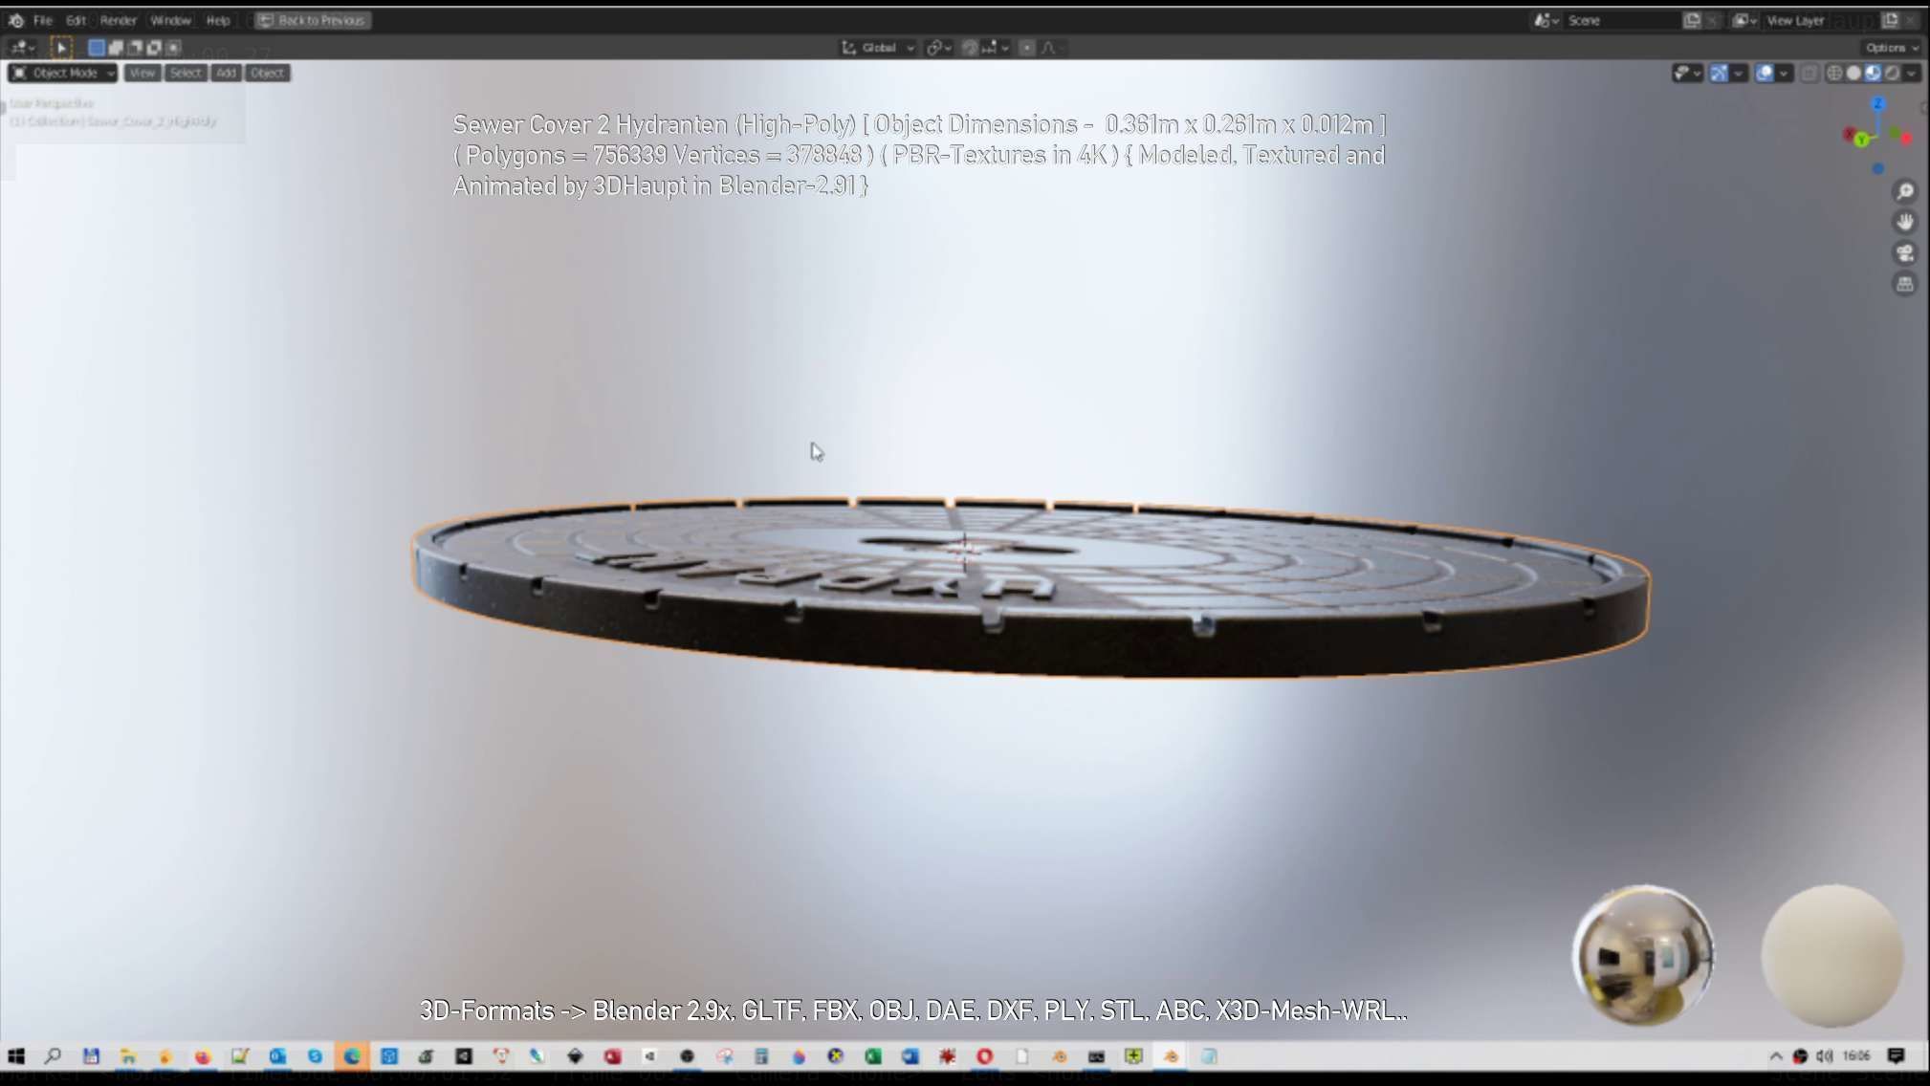
Task: Click the matte diffuse preview sphere
Action: [1831, 955]
